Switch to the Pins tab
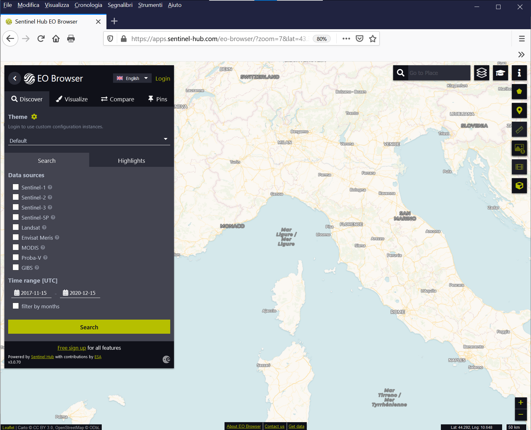 [x=158, y=99]
